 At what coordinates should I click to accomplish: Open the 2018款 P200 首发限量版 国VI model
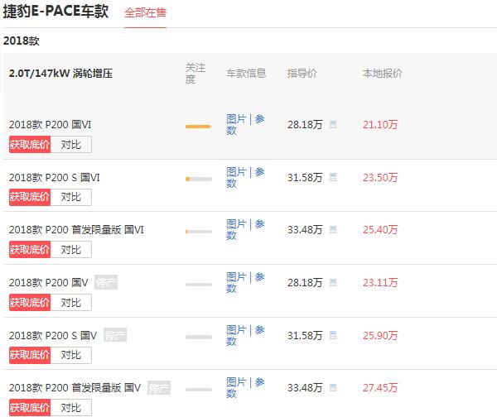point(76,229)
